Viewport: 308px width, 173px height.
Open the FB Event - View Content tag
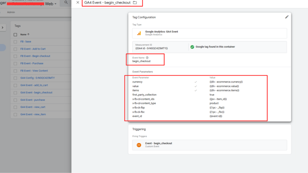[34, 71]
